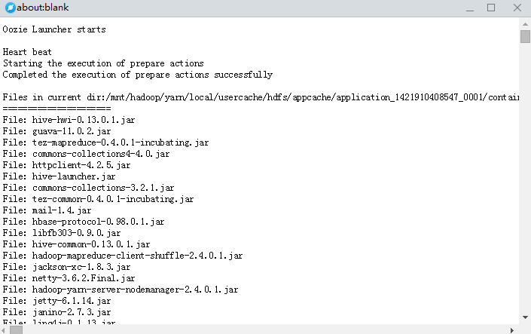Click empty vertical scrollbar track below thumb
This screenshot has height=334, width=531.
pos(525,178)
